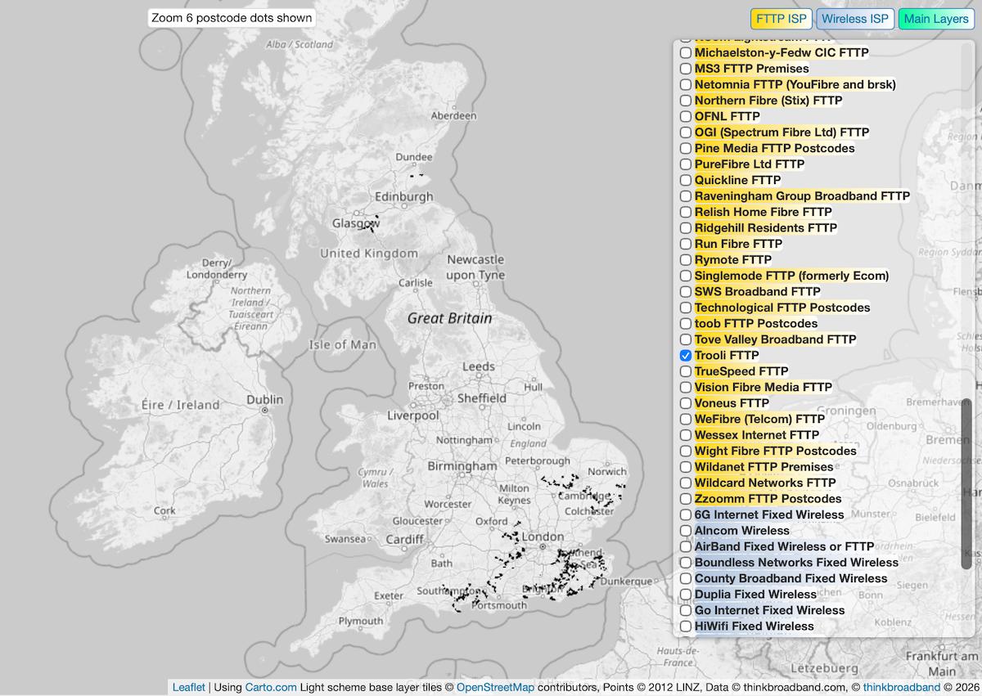Enable the Wessex Internet FTTP layer

click(685, 434)
